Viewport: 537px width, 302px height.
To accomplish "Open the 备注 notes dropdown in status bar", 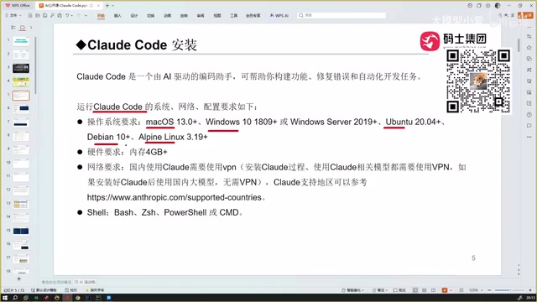I will pos(380,290).
